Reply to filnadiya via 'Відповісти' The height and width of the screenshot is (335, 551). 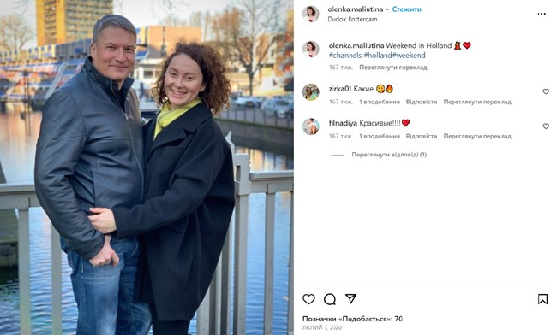point(422,137)
